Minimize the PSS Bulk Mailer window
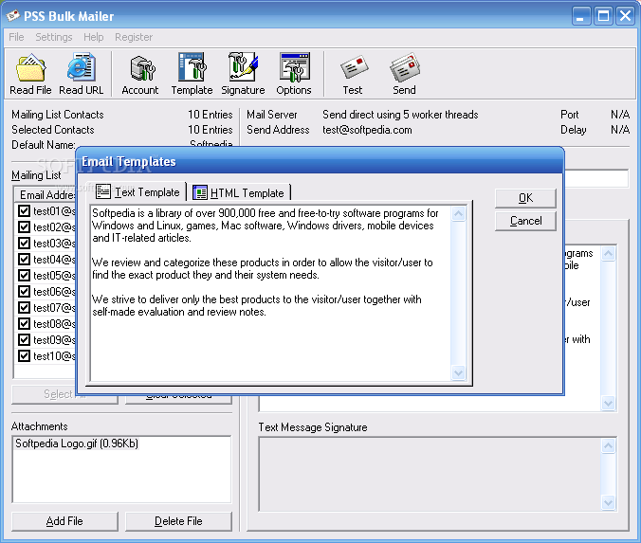 pyautogui.click(x=581, y=16)
